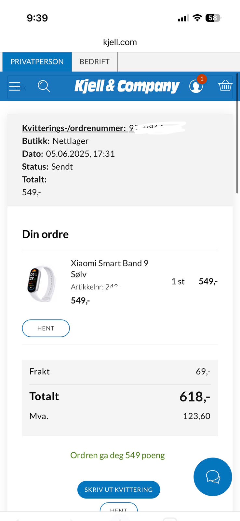This screenshot has width=240, height=521.
Task: Tap the search magnifier icon
Action: (44, 86)
